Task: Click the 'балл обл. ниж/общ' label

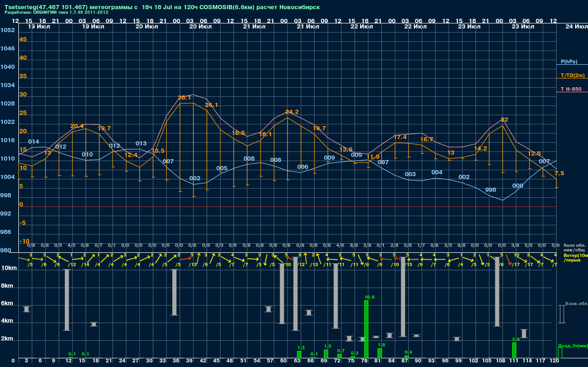Action: click(x=574, y=248)
